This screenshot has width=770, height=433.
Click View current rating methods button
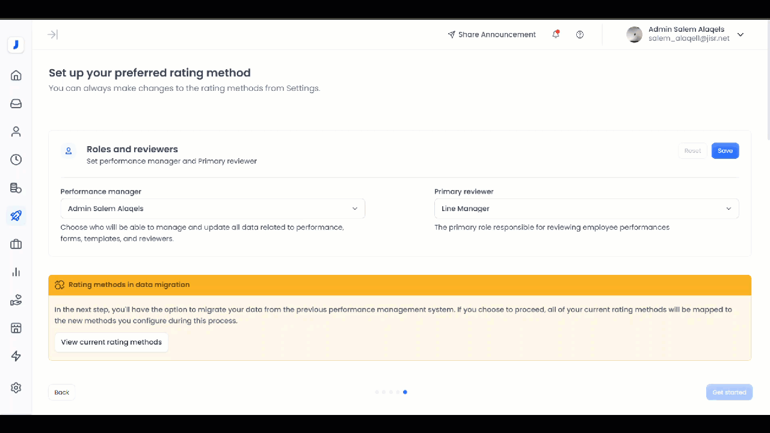click(111, 342)
